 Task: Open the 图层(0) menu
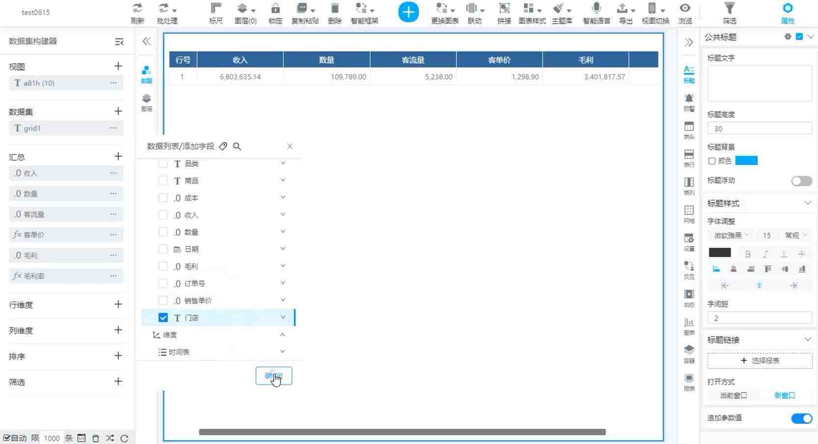pyautogui.click(x=246, y=13)
